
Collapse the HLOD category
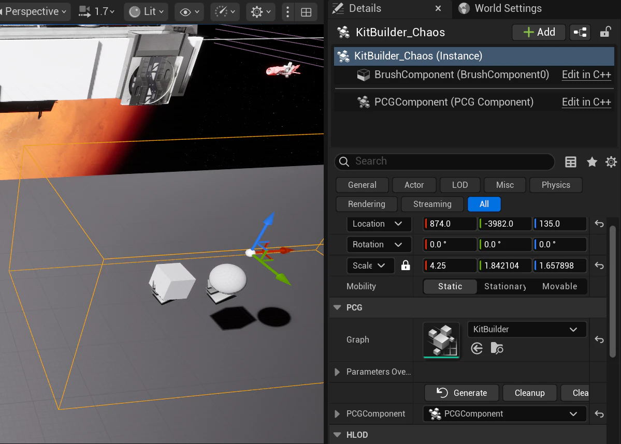click(337, 435)
